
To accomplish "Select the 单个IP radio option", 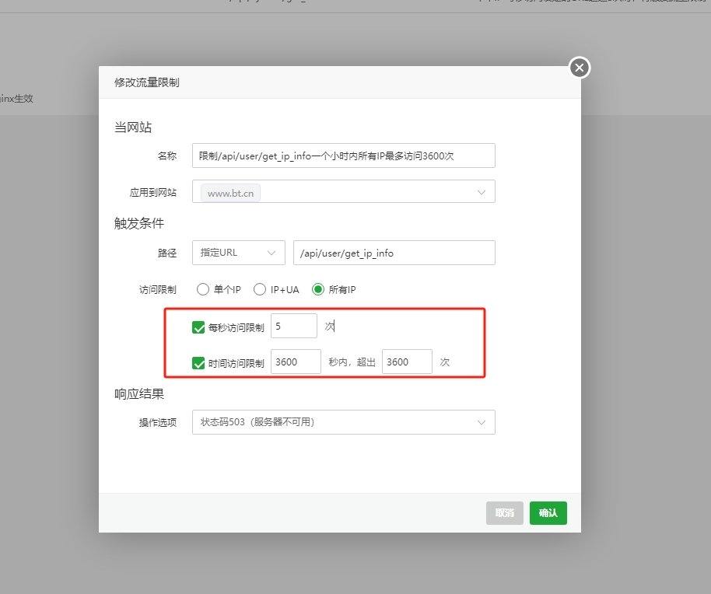I will pos(203,289).
